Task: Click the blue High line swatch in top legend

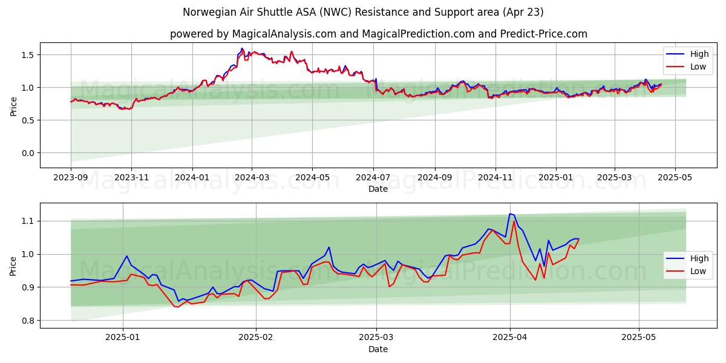Action: coord(676,54)
